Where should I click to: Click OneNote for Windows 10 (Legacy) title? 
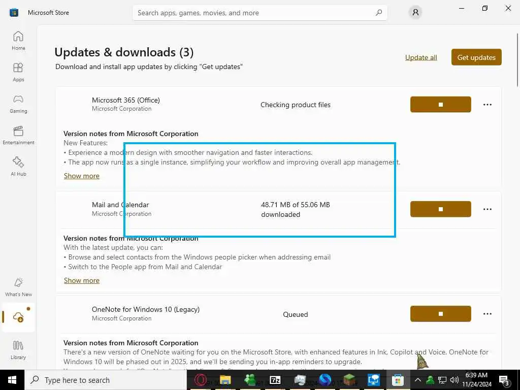[x=146, y=309]
